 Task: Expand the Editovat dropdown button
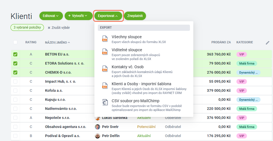[x=51, y=16]
